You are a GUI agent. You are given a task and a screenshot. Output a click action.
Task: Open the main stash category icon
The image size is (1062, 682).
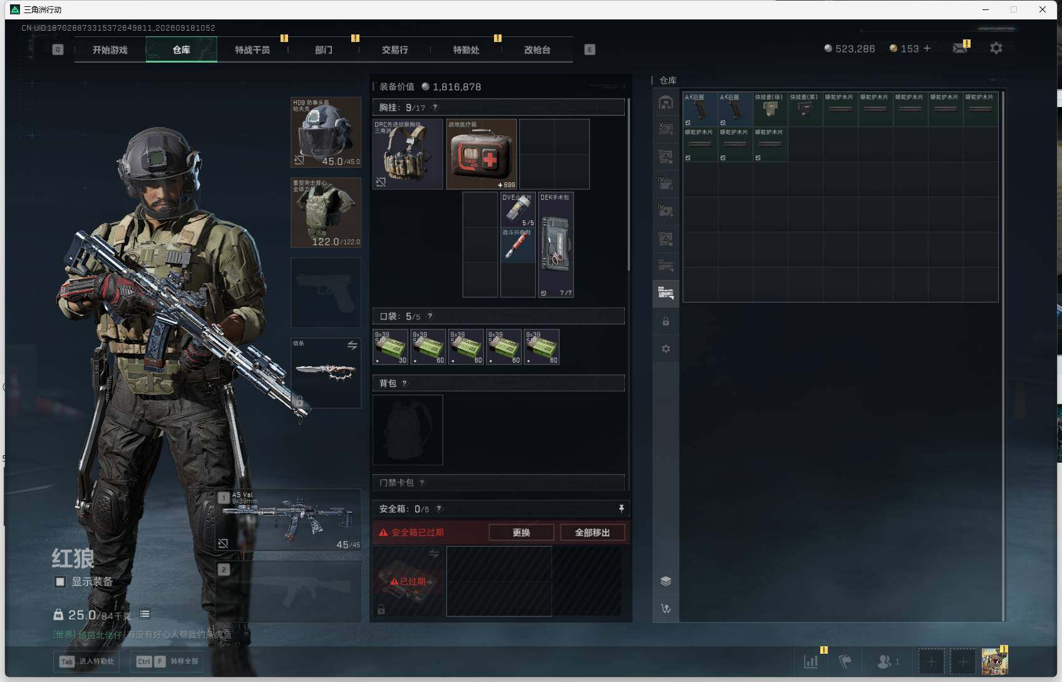point(666,102)
